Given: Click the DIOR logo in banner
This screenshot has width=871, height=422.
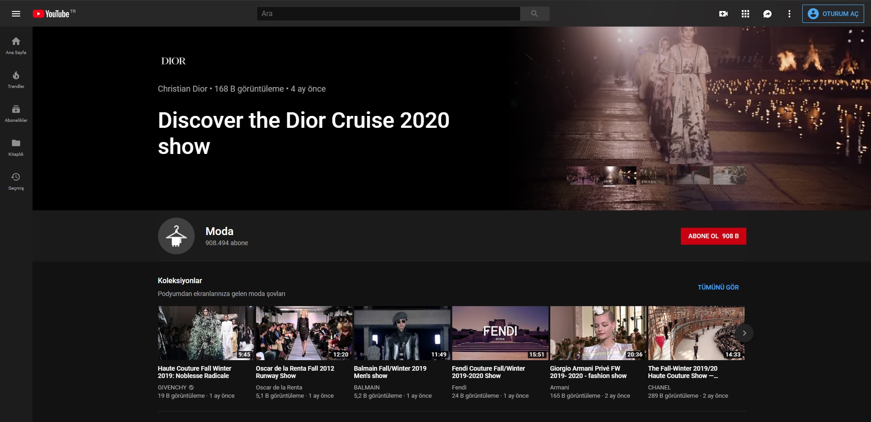Looking at the screenshot, I should pos(173,61).
